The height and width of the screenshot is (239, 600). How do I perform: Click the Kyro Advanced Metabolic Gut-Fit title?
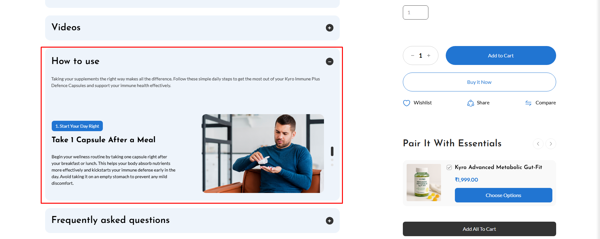[498, 167]
